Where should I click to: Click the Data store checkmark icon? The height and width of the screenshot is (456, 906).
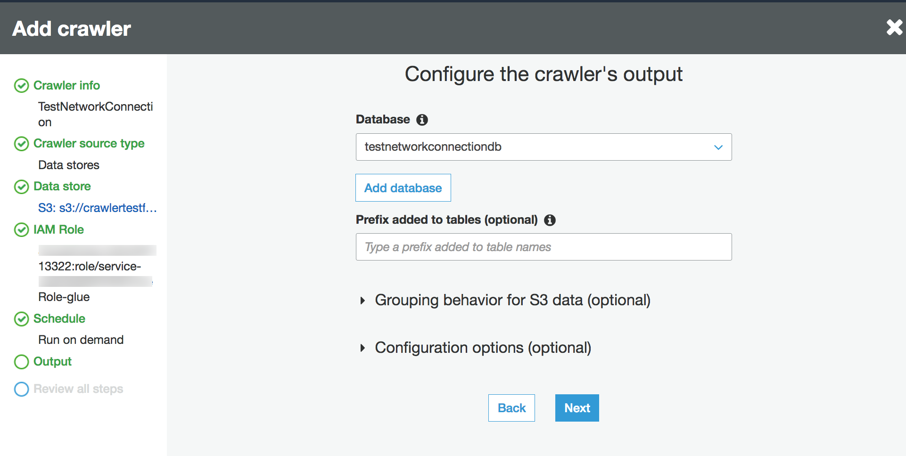(x=21, y=187)
